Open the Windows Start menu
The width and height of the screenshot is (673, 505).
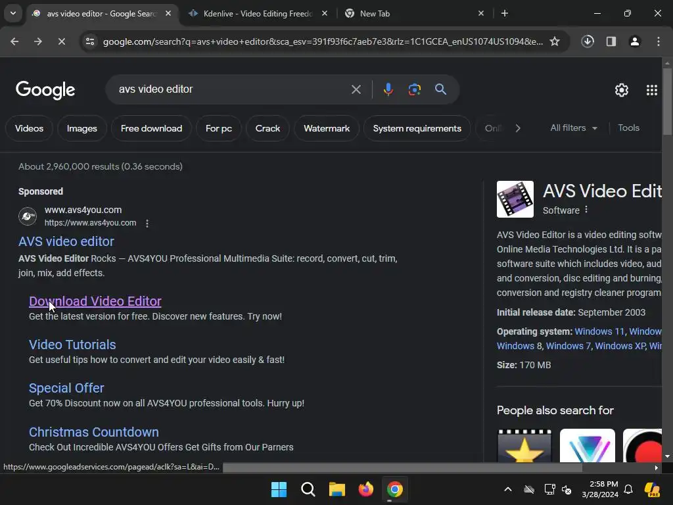[x=279, y=489]
